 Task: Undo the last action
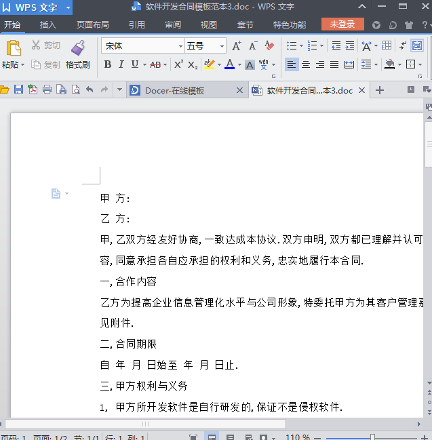coord(90,89)
